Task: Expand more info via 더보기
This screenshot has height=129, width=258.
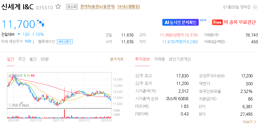Action: (x=250, y=122)
